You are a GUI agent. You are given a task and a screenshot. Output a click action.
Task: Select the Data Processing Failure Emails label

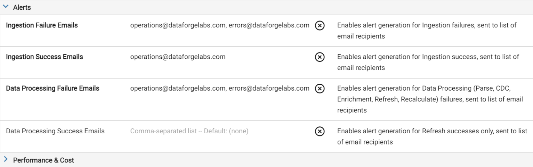click(x=53, y=88)
